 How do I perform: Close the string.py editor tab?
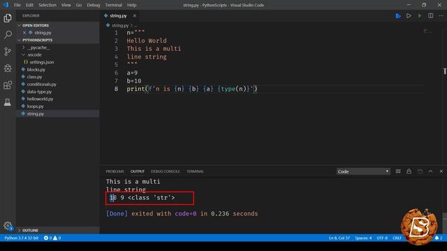(135, 15)
